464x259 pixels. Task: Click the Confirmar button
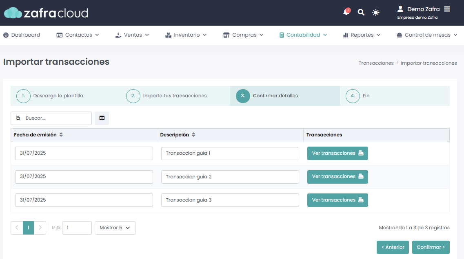tap(431, 247)
